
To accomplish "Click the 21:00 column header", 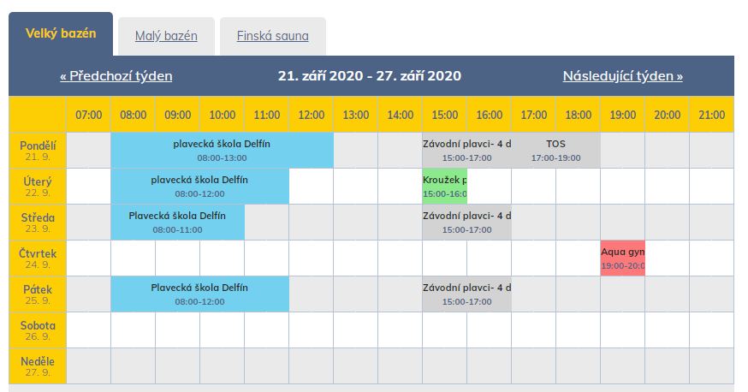I will coord(711,115).
